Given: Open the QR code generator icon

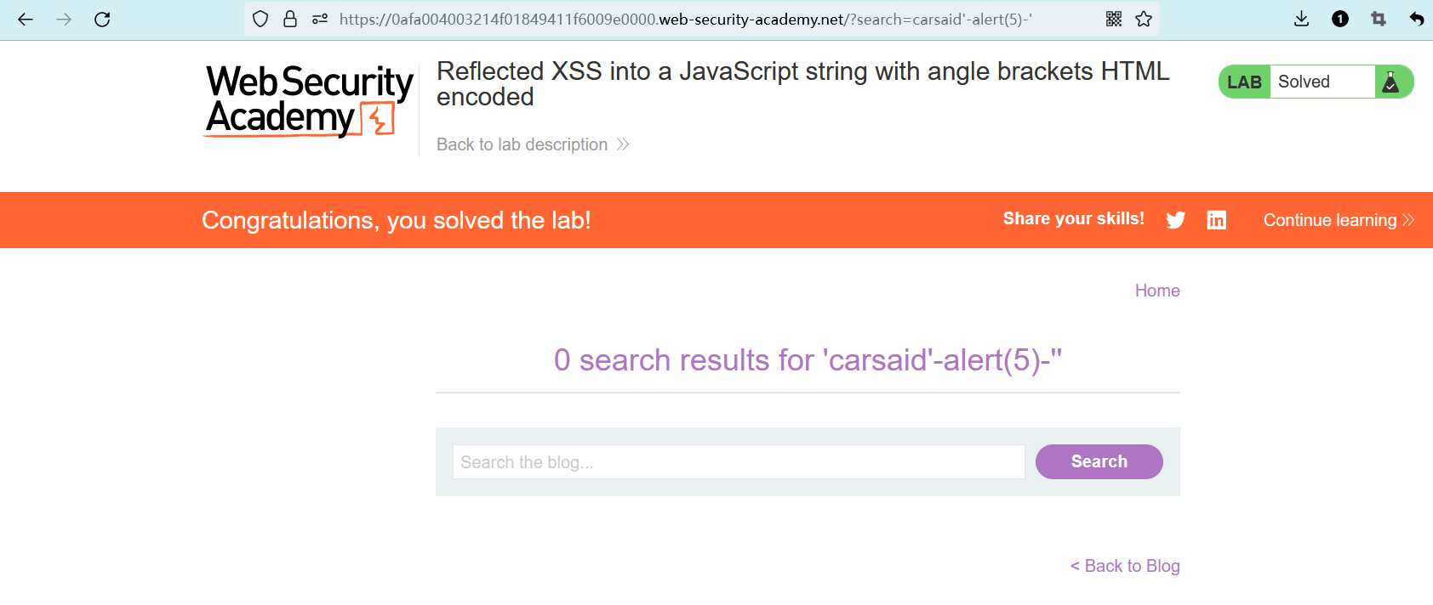Looking at the screenshot, I should (x=1114, y=20).
